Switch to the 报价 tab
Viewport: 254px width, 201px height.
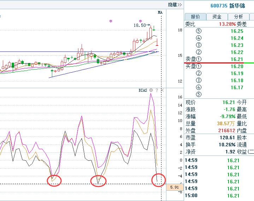pos(195,17)
